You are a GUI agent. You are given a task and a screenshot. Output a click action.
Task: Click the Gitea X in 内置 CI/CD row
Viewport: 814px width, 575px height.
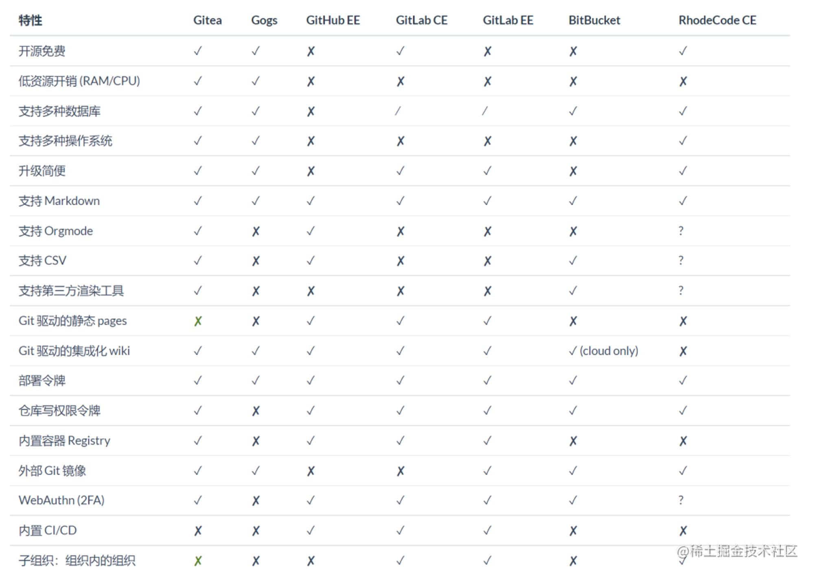pyautogui.click(x=198, y=531)
